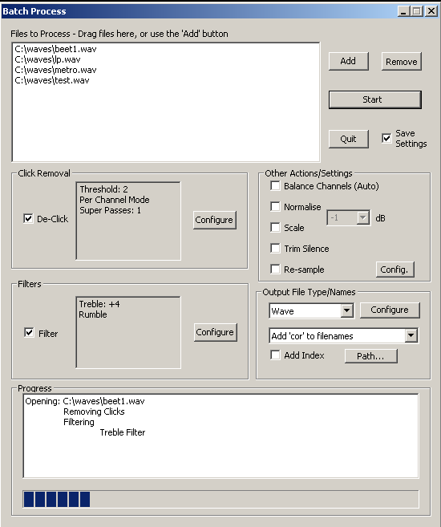Click Config. button beside Re-sample

(395, 270)
